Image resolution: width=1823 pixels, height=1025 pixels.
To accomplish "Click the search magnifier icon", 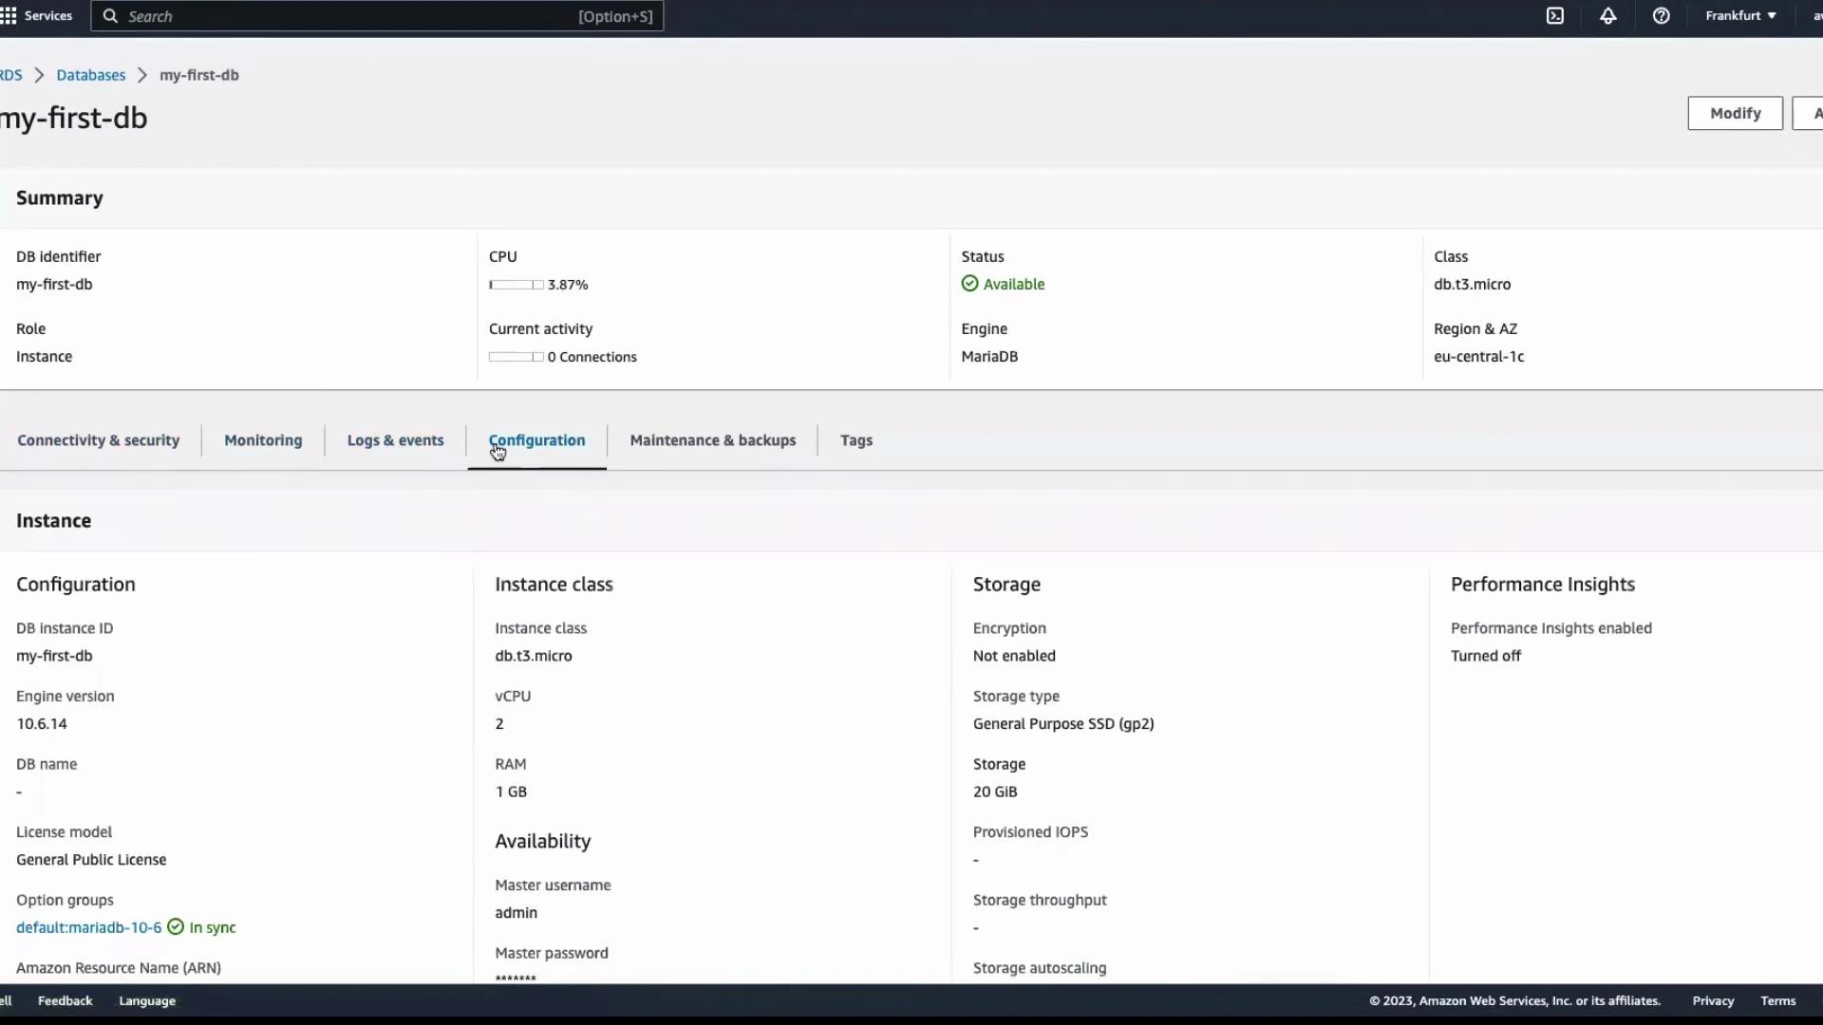I will tap(109, 16).
